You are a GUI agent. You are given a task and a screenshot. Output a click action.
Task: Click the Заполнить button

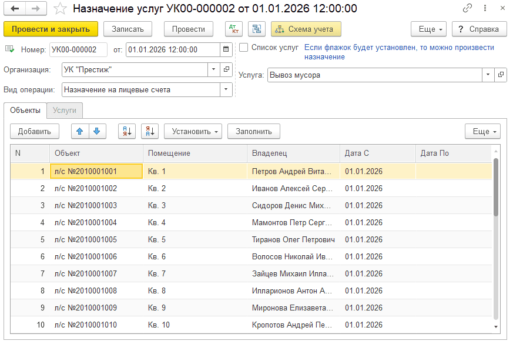(x=253, y=131)
